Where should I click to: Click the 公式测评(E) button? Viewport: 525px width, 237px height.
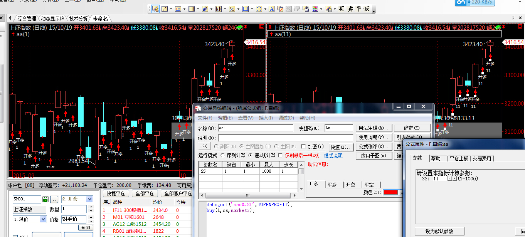[x=374, y=146]
